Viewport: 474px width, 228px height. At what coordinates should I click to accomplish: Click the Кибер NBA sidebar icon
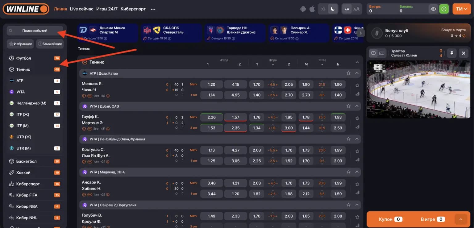click(11, 206)
